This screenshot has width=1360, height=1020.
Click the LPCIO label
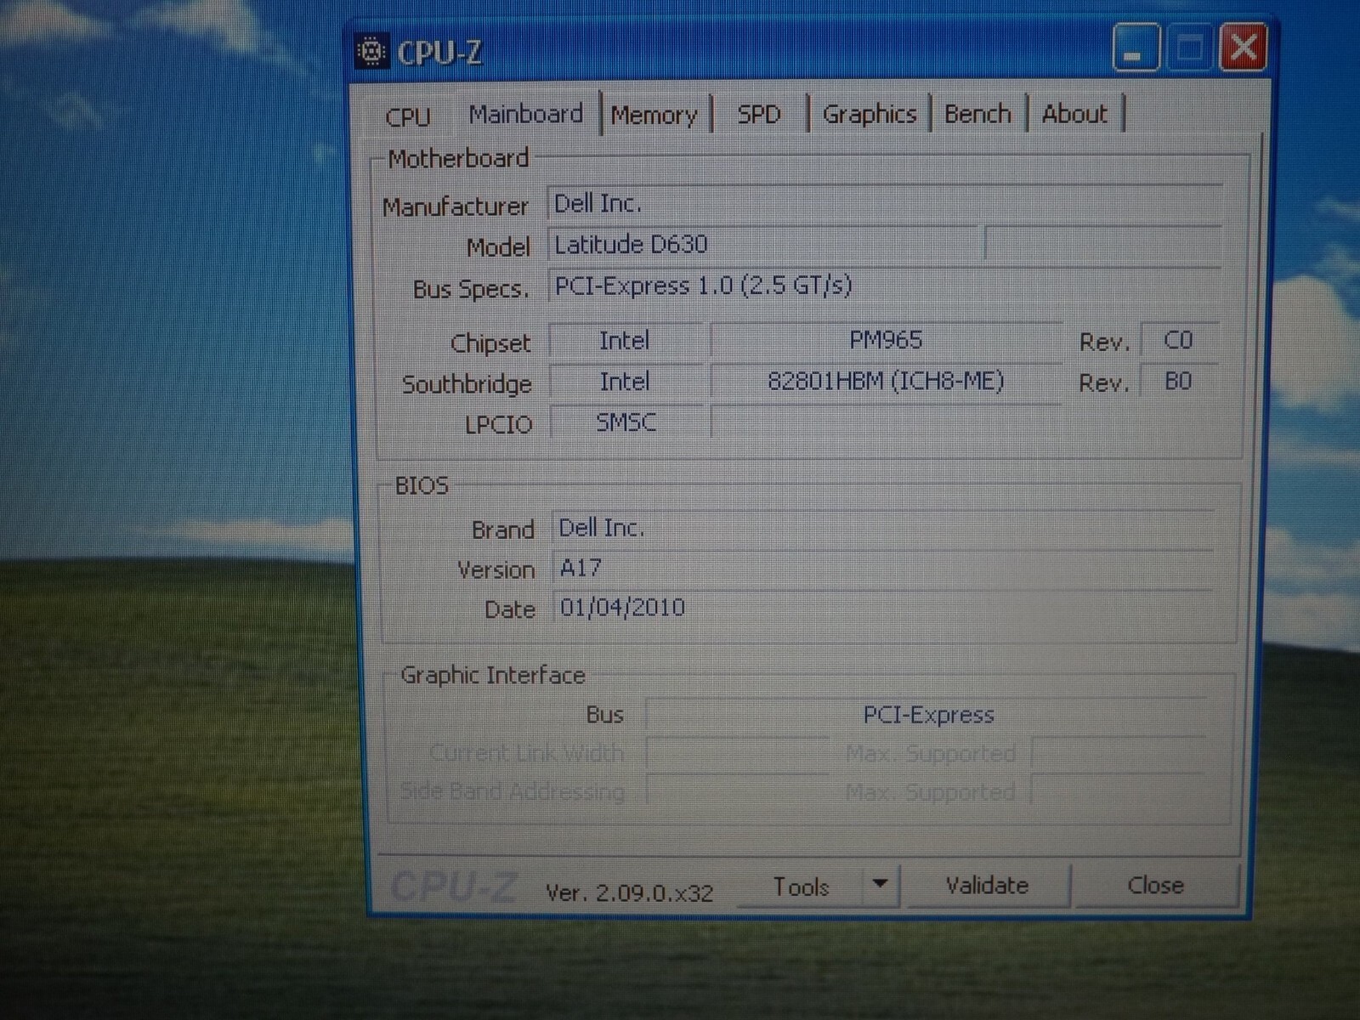point(498,424)
